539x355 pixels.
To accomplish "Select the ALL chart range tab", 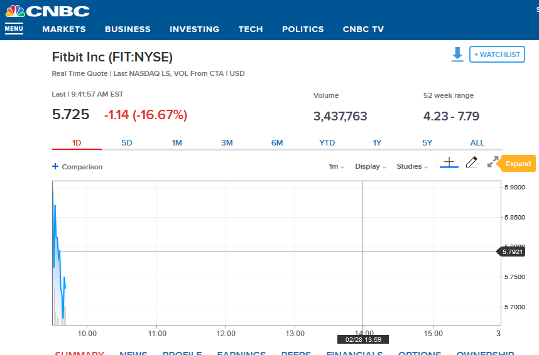I will [x=477, y=143].
